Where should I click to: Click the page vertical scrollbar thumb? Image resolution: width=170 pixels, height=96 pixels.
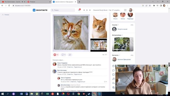click(169, 65)
